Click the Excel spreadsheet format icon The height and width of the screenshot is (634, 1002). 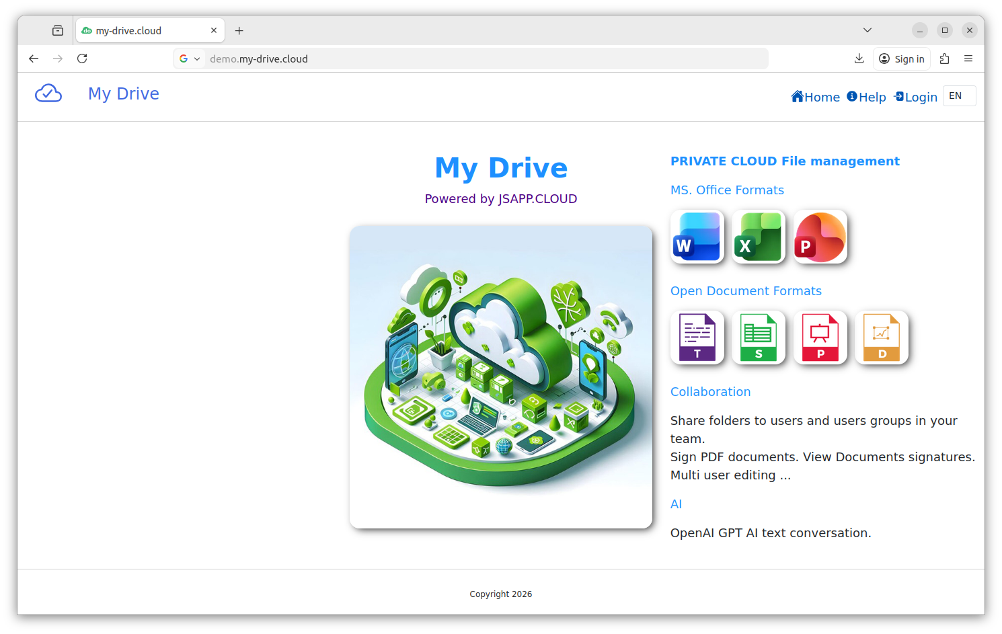759,237
